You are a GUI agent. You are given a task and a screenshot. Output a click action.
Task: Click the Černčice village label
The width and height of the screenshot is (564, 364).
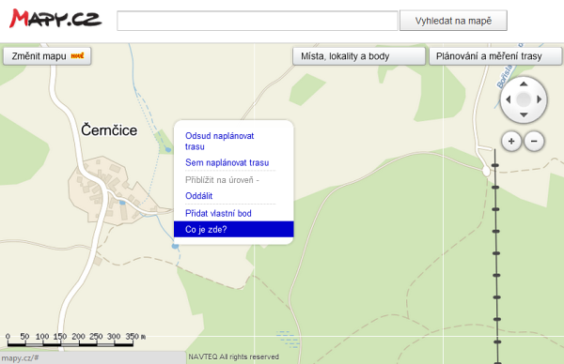[109, 130]
